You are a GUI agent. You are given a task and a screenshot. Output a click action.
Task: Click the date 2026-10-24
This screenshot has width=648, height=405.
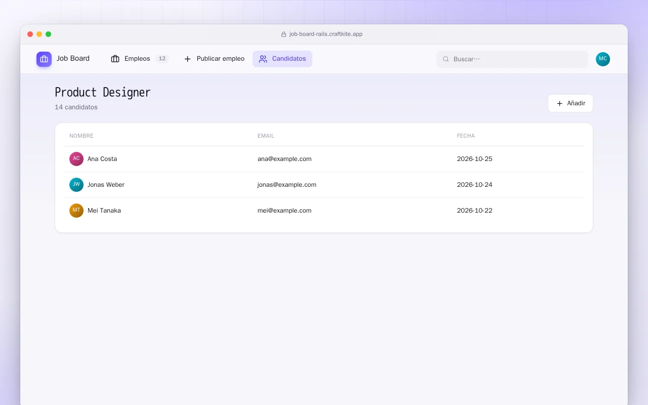(475, 185)
